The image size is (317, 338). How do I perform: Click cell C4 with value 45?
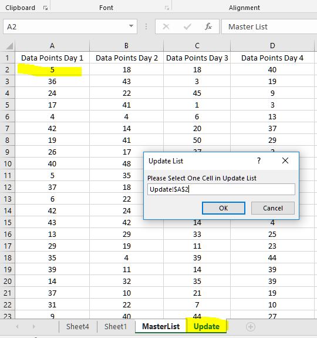tap(197, 93)
